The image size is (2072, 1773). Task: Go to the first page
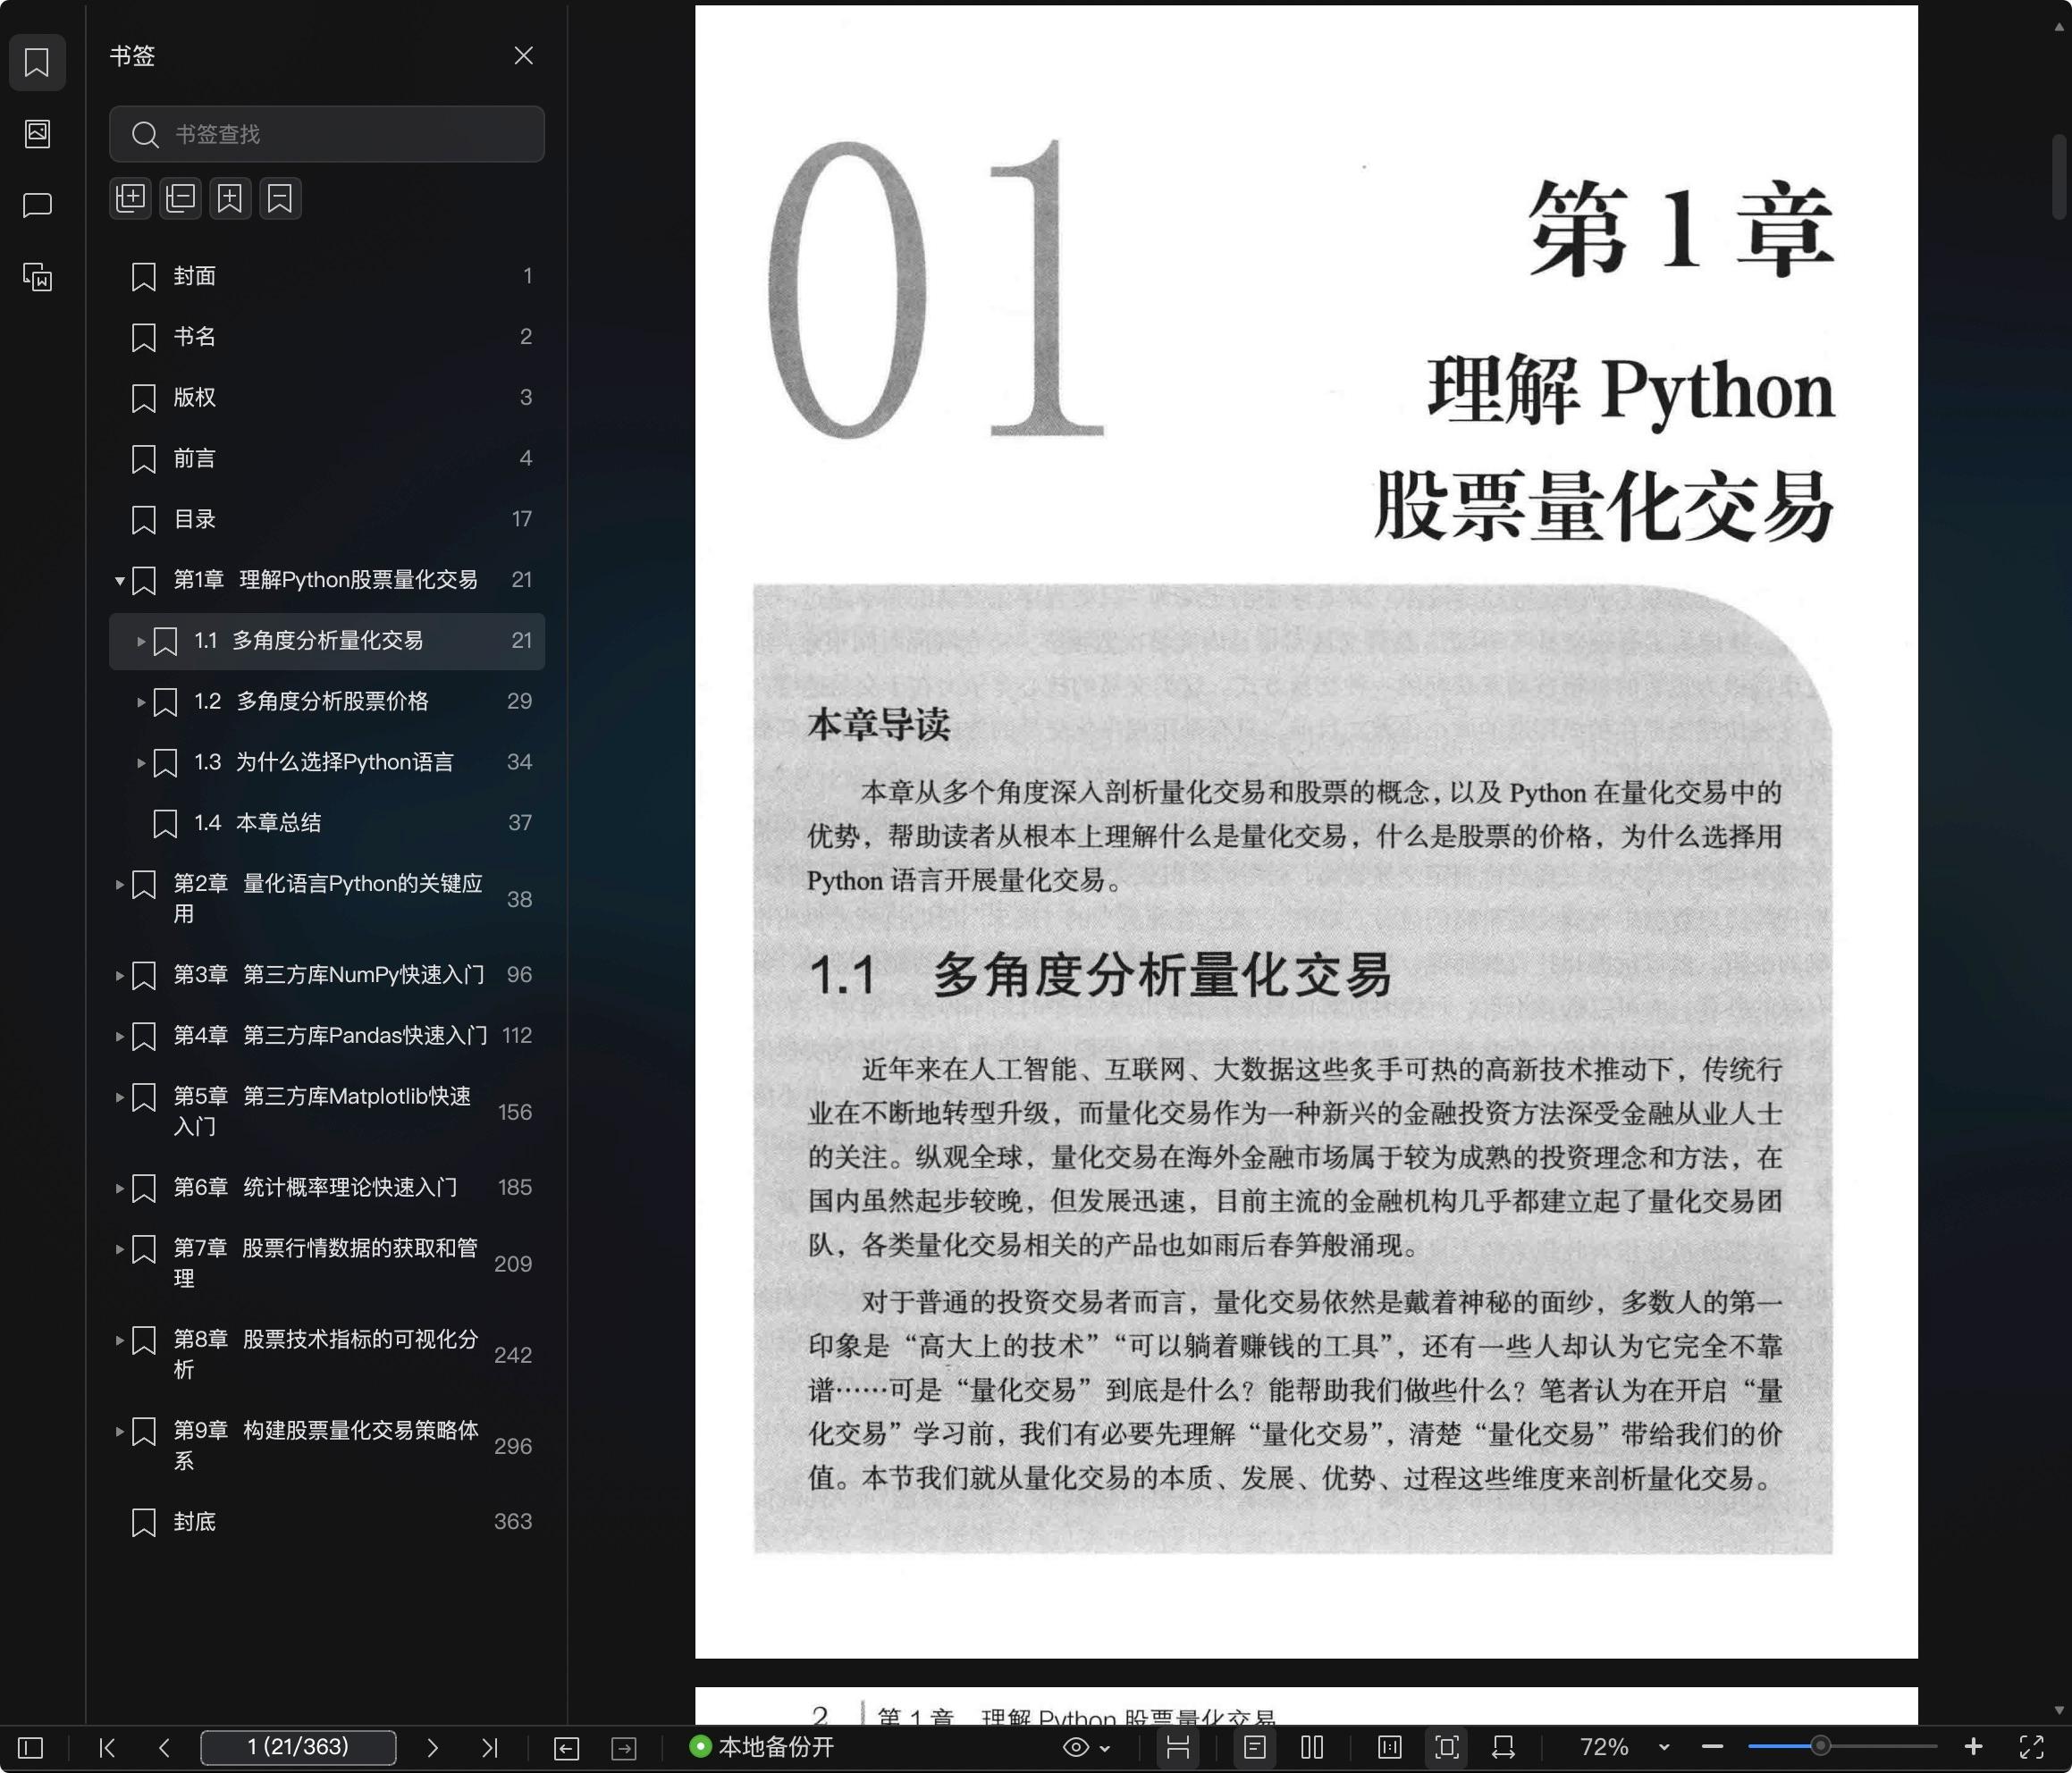(x=107, y=1747)
